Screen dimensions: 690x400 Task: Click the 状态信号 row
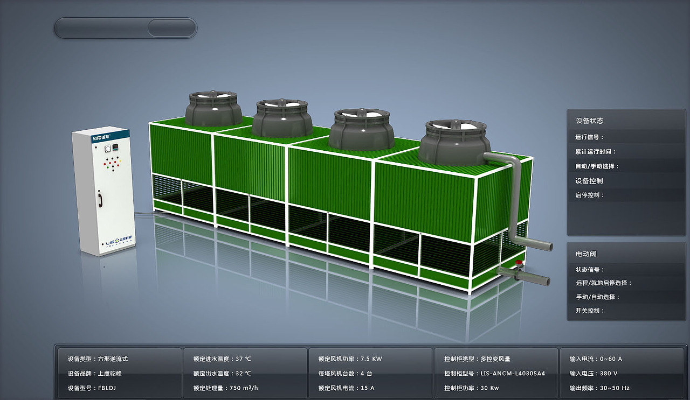click(x=626, y=270)
